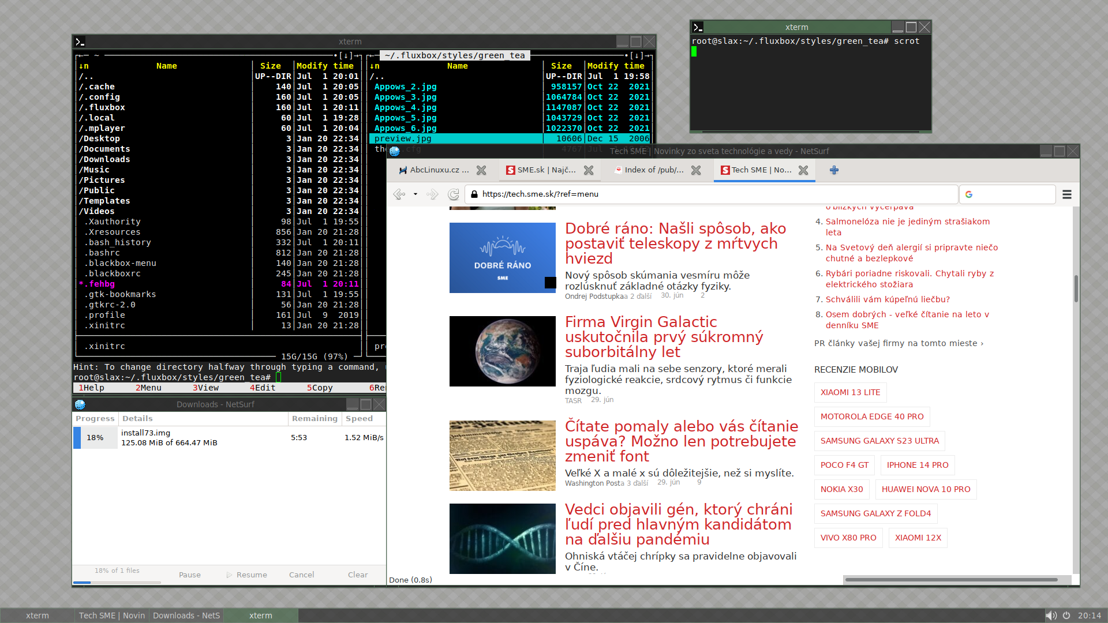1108x623 pixels.
Task: Open a new tab with plus icon
Action: [x=834, y=170]
